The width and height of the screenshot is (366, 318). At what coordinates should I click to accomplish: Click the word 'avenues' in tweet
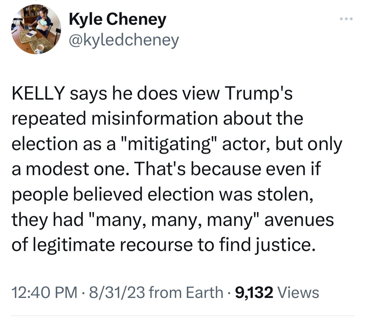[x=299, y=220]
